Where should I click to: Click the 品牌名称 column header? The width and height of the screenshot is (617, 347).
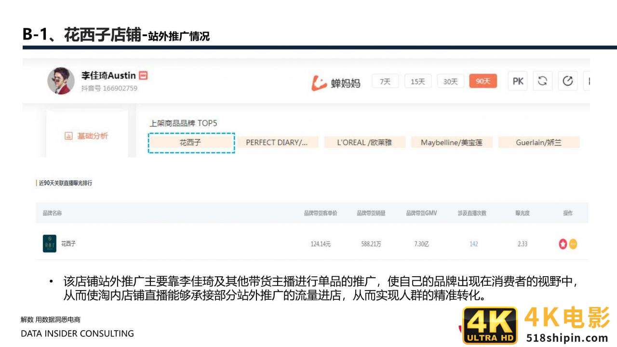coord(52,213)
